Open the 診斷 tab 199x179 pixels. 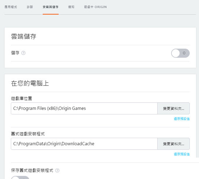30,7
